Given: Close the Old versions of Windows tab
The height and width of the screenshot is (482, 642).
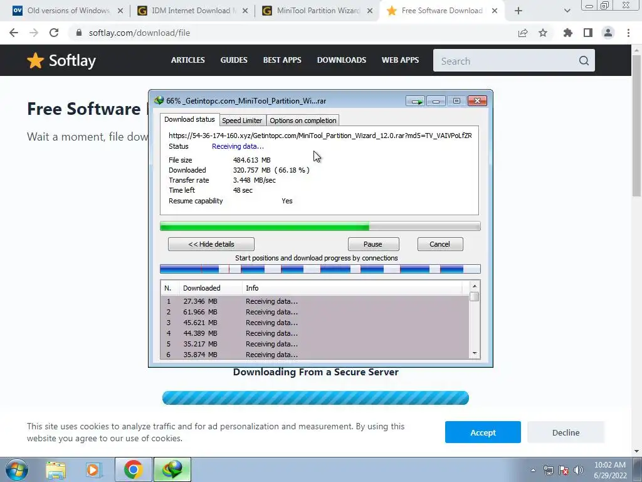Looking at the screenshot, I should point(120,11).
